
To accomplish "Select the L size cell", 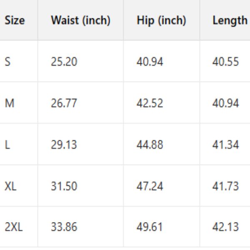I will [x=7, y=145].
